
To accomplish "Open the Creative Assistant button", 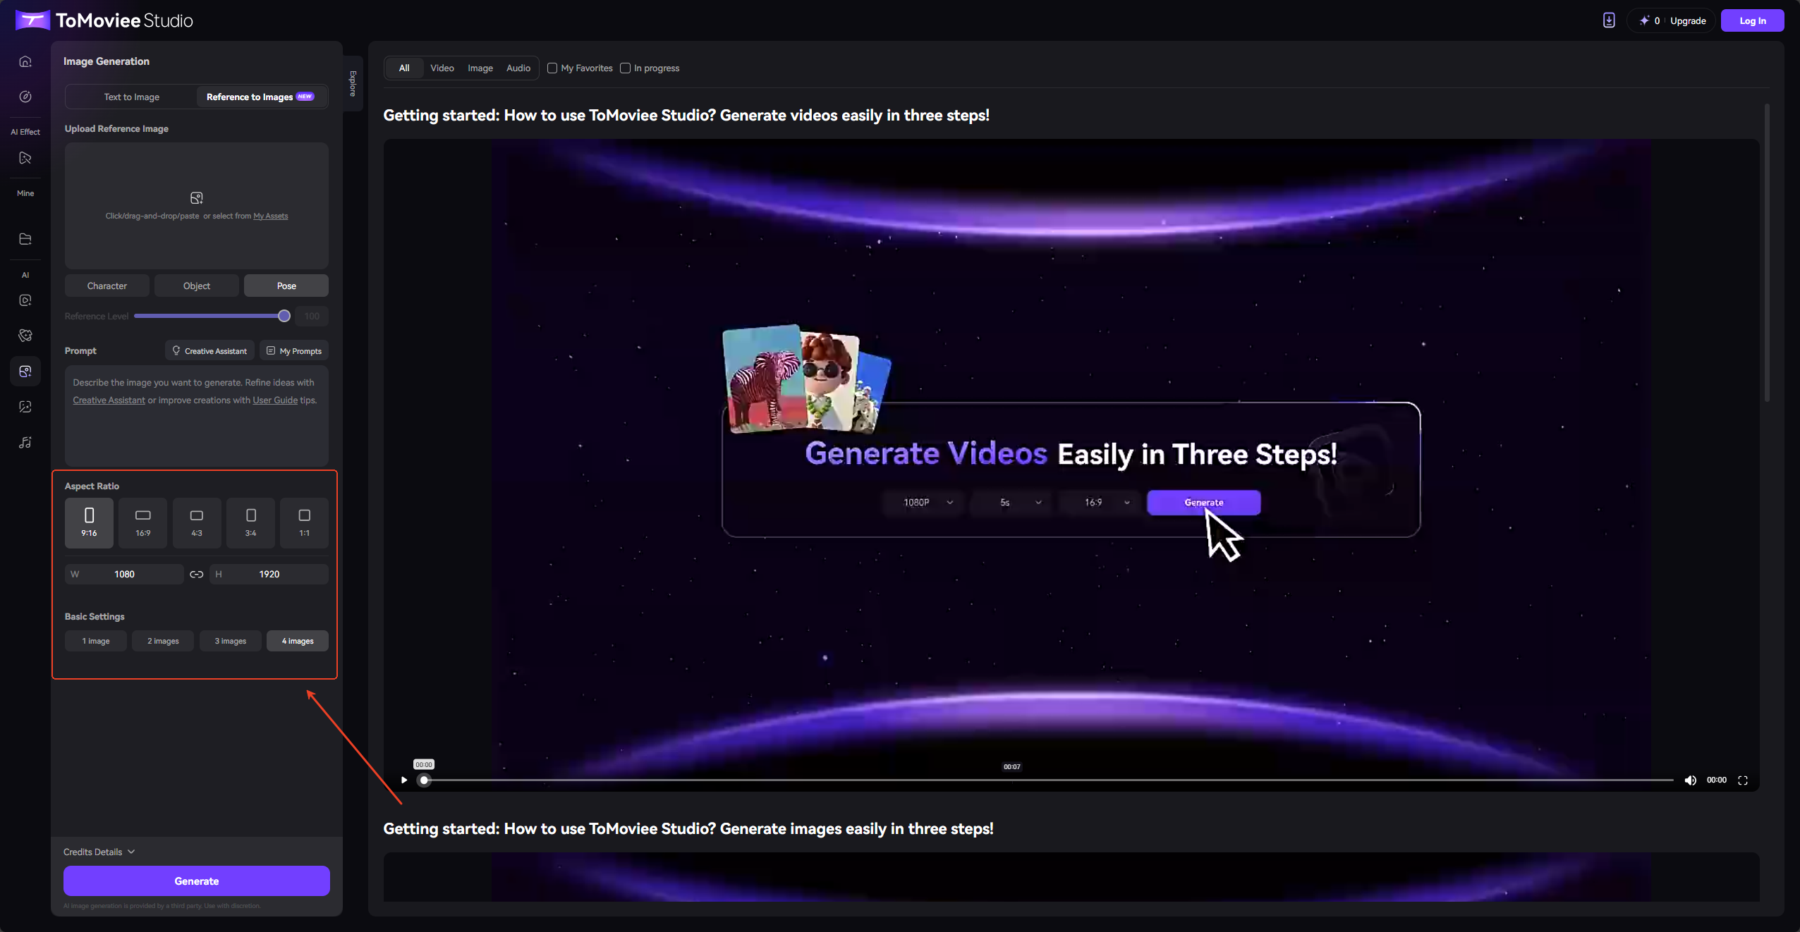I will pyautogui.click(x=209, y=350).
